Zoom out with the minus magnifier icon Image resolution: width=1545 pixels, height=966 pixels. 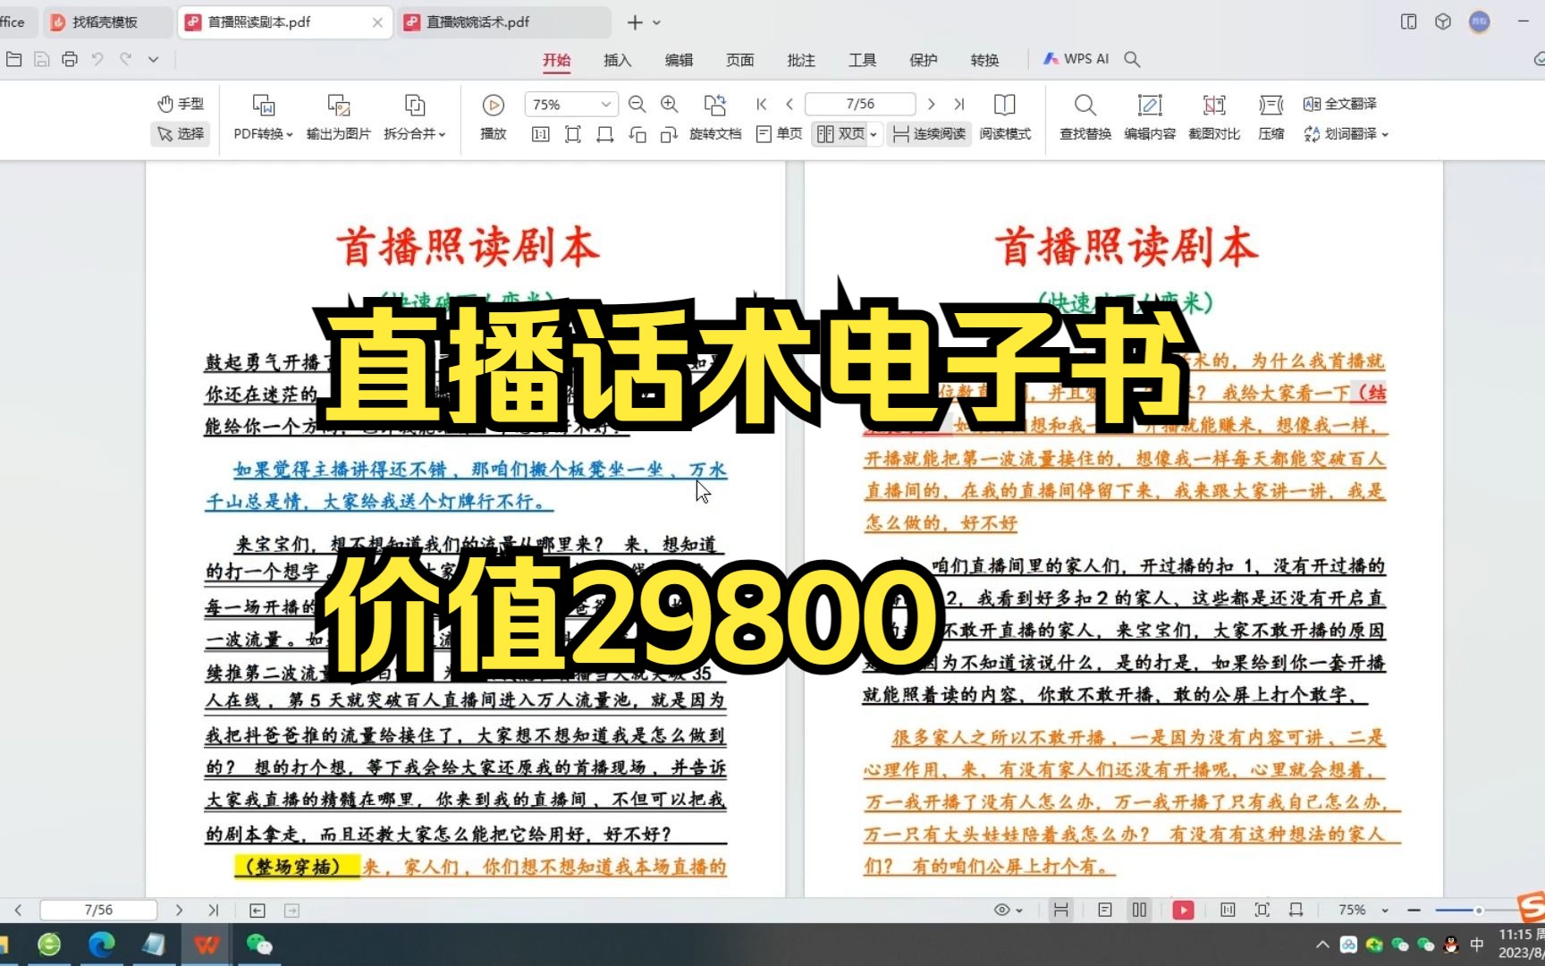(637, 105)
